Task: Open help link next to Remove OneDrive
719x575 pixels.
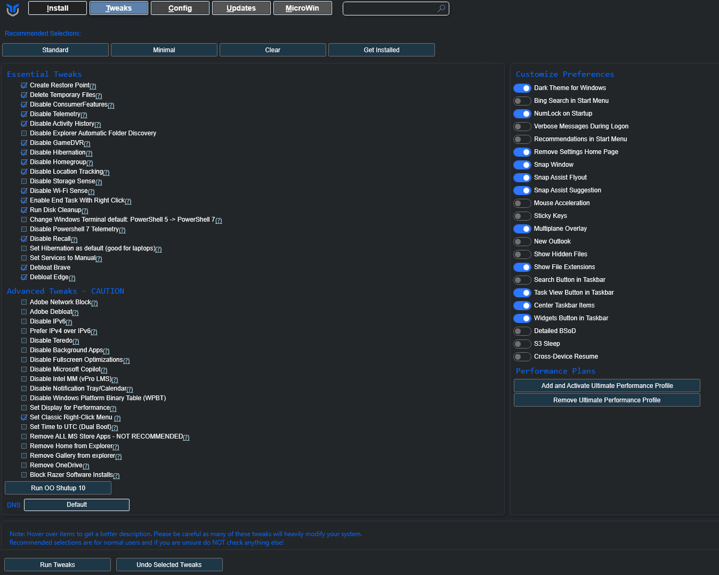Action: 86,466
